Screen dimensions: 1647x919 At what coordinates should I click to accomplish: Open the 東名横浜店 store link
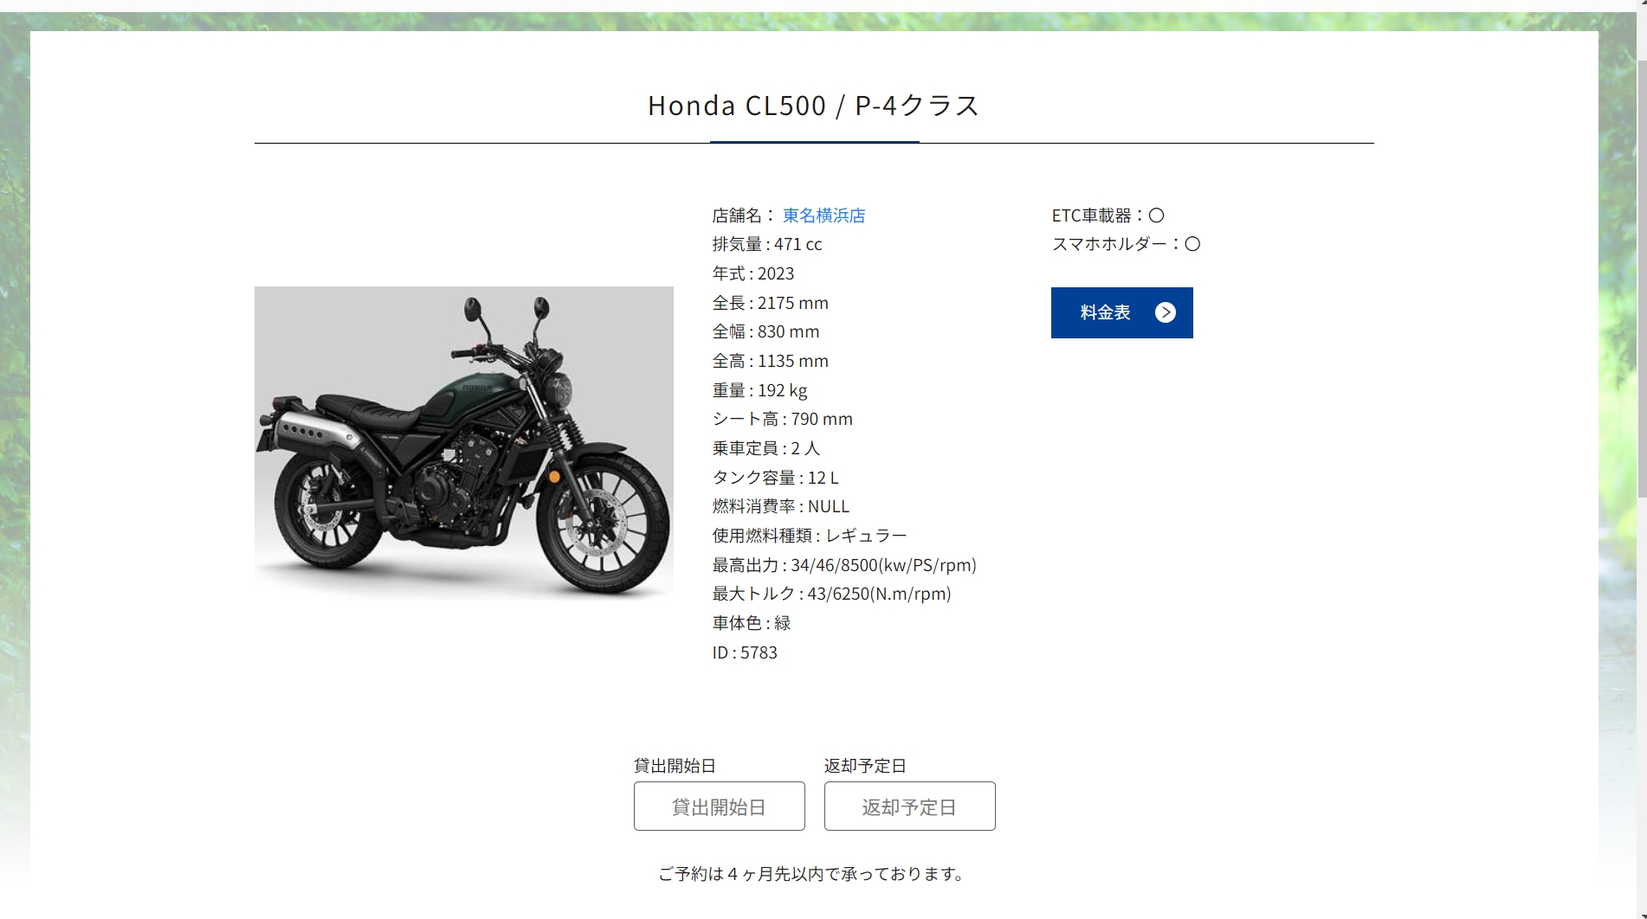(823, 215)
